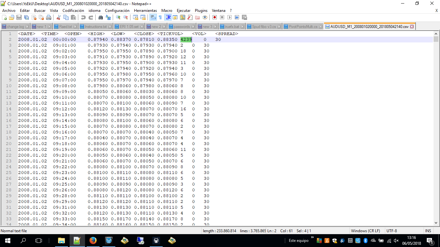Click the New file toolbar icon
The height and width of the screenshot is (247, 440).
(4, 17)
